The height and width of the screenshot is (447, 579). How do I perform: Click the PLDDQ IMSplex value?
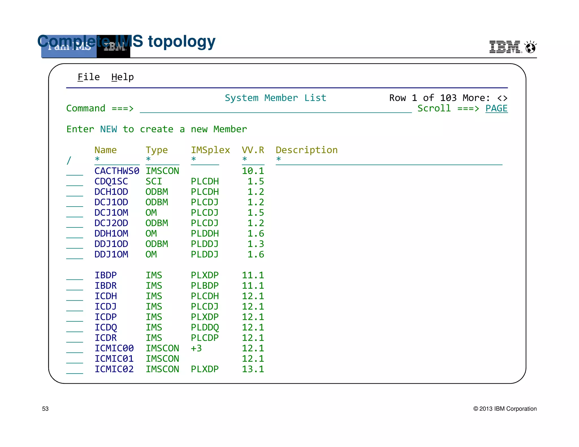(205, 327)
